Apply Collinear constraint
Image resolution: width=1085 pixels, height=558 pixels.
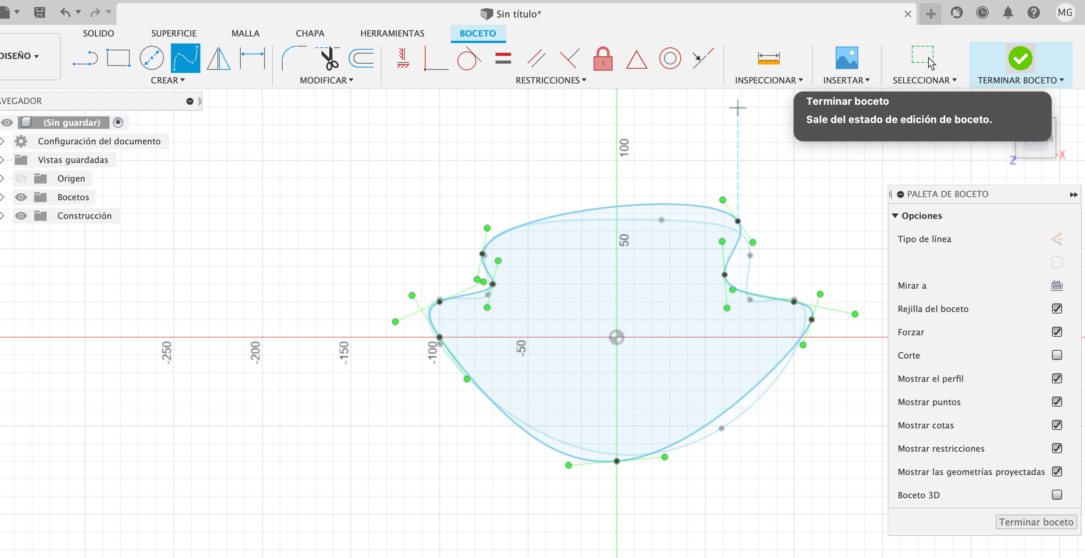(x=703, y=58)
